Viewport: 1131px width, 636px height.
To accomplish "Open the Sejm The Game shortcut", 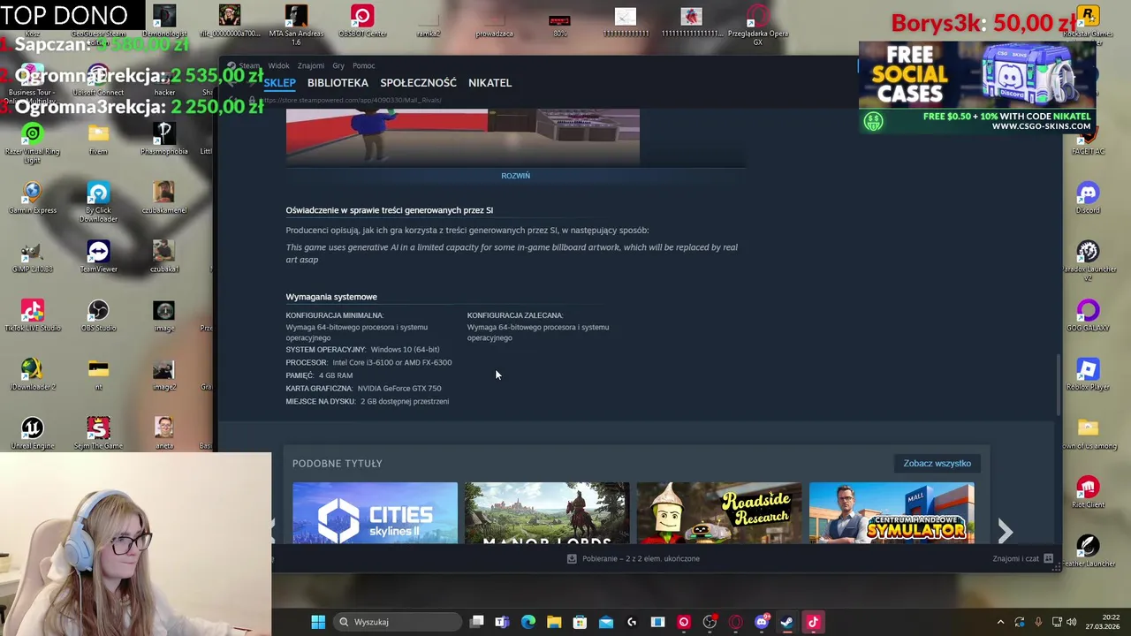I will [x=98, y=434].
